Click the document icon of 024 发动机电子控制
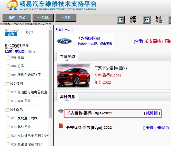The image size is (171, 146). [x=8, y=136]
